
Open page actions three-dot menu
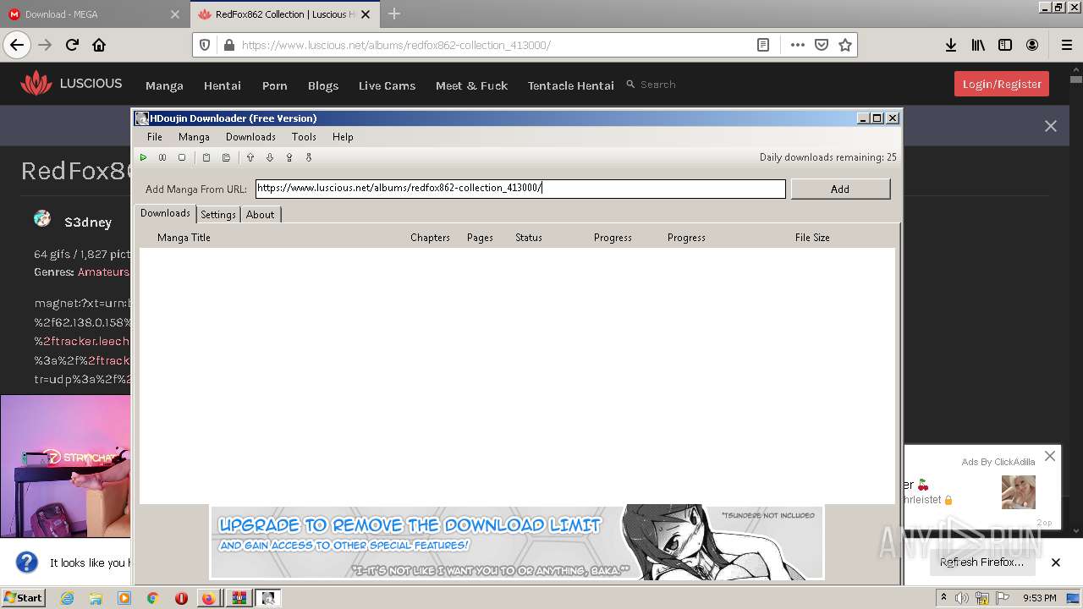797,45
